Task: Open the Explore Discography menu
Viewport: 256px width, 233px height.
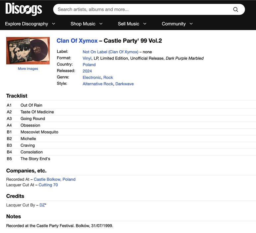Action: pos(27,24)
